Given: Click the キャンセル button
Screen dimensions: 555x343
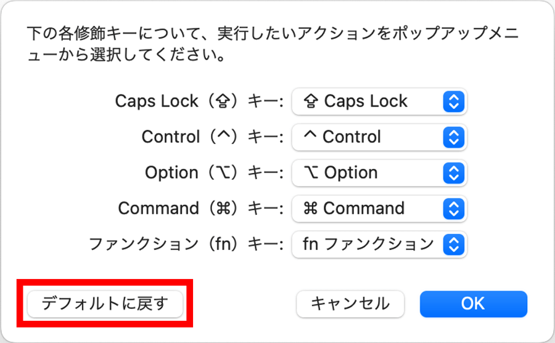Looking at the screenshot, I should click(350, 304).
